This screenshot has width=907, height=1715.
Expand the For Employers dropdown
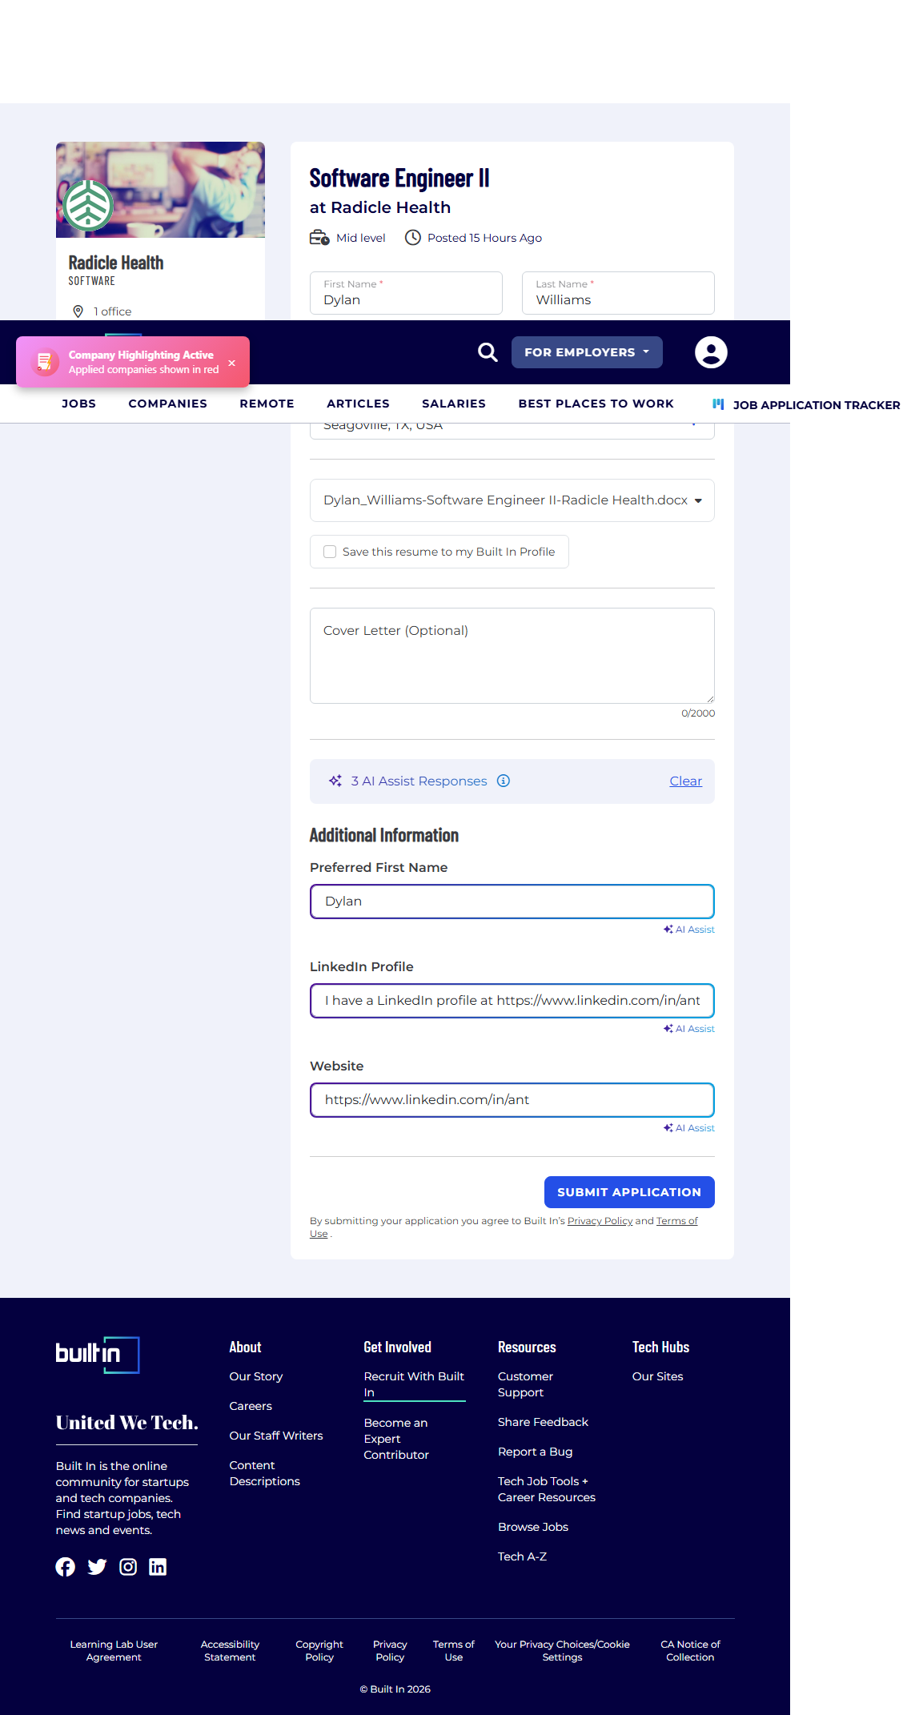point(587,352)
